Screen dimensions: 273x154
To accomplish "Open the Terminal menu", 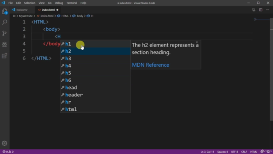I will [72, 3].
